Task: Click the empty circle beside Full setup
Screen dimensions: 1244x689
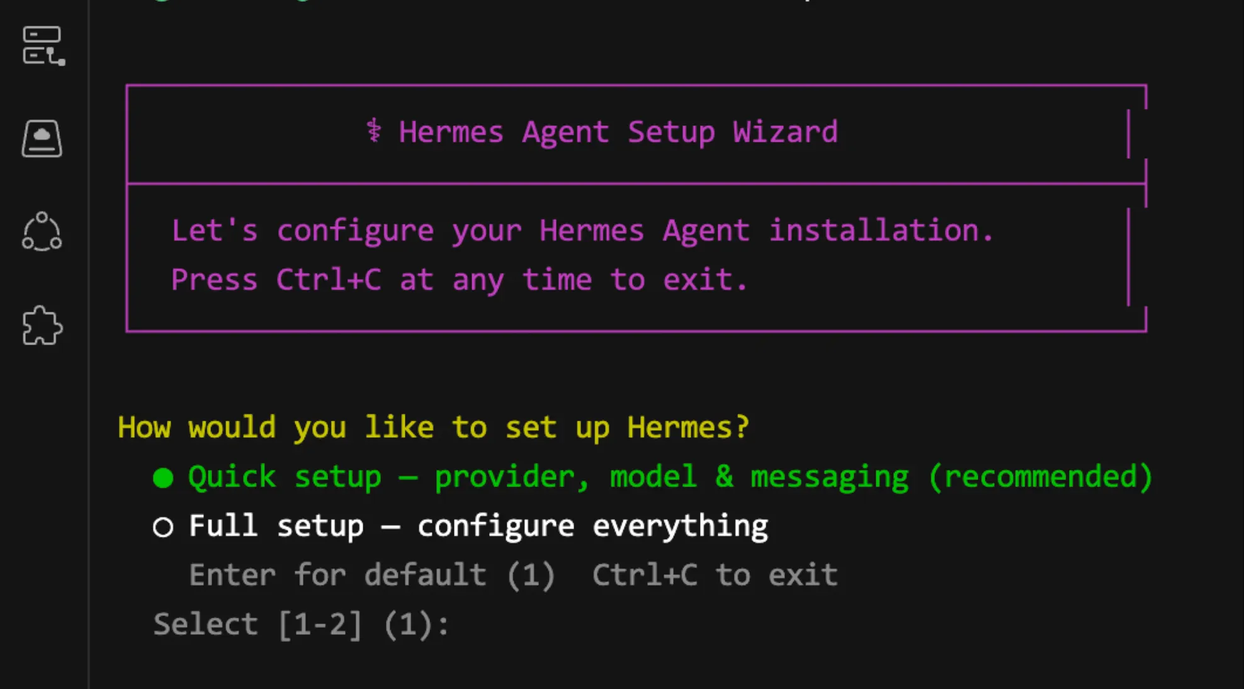Action: pyautogui.click(x=162, y=527)
